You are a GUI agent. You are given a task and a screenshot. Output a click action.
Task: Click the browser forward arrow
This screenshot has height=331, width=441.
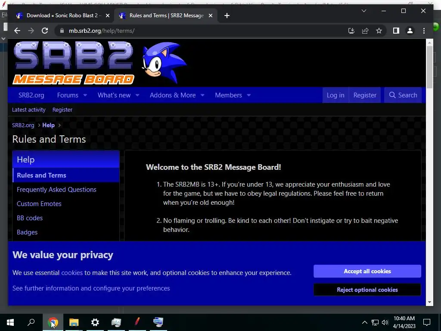tap(31, 31)
